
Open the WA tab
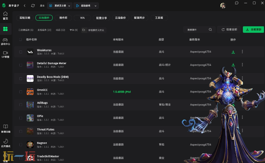pos(82,18)
